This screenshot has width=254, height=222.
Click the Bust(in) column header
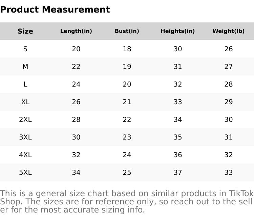point(127,31)
